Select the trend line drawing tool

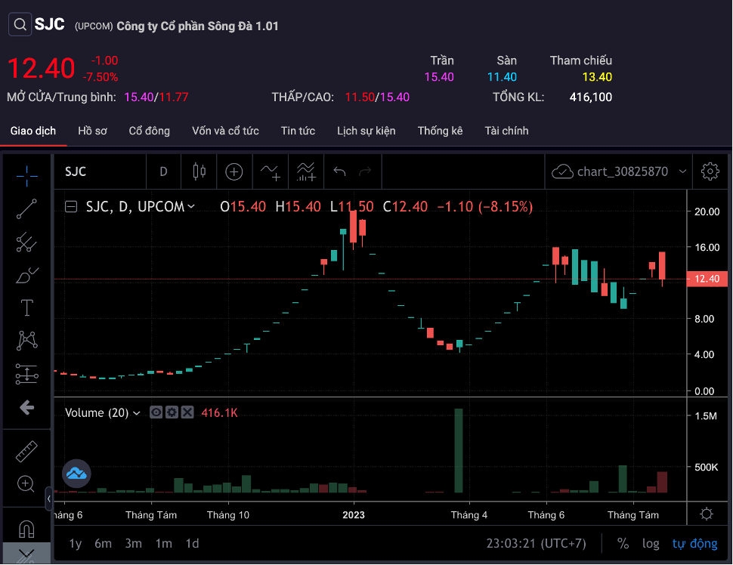(x=26, y=209)
